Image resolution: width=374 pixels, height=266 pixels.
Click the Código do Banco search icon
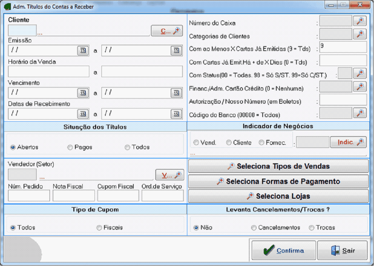[x=360, y=113]
